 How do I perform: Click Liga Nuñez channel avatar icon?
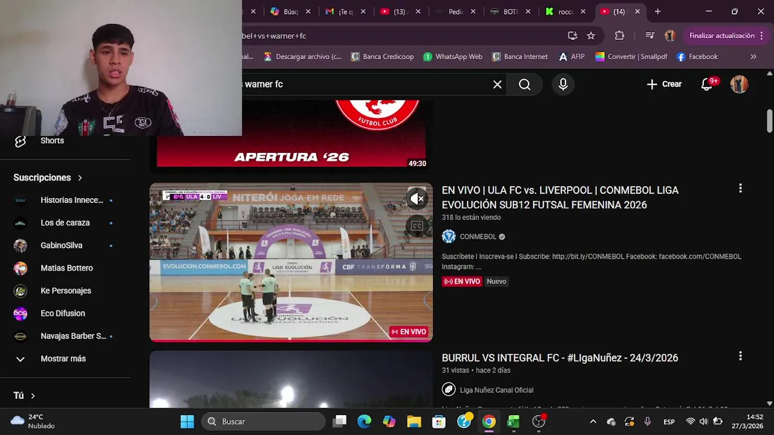[x=449, y=390]
